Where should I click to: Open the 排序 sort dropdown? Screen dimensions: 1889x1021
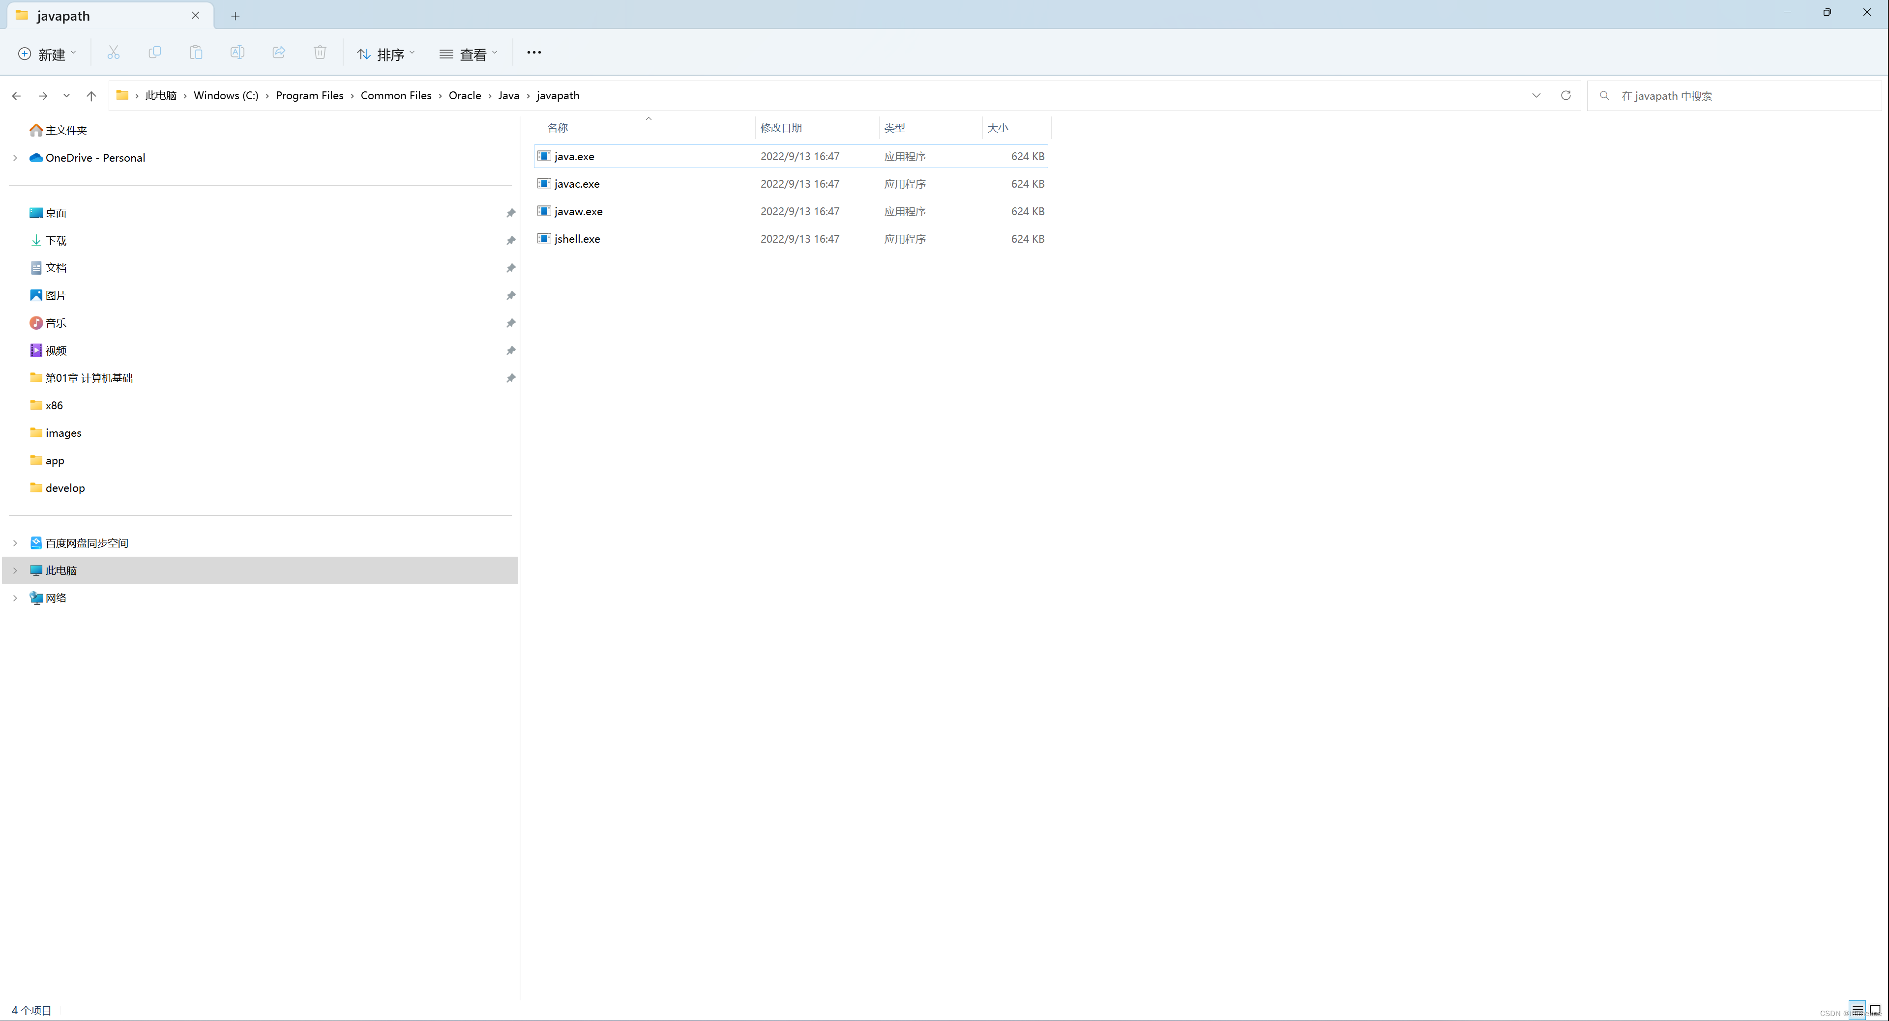pos(386,54)
